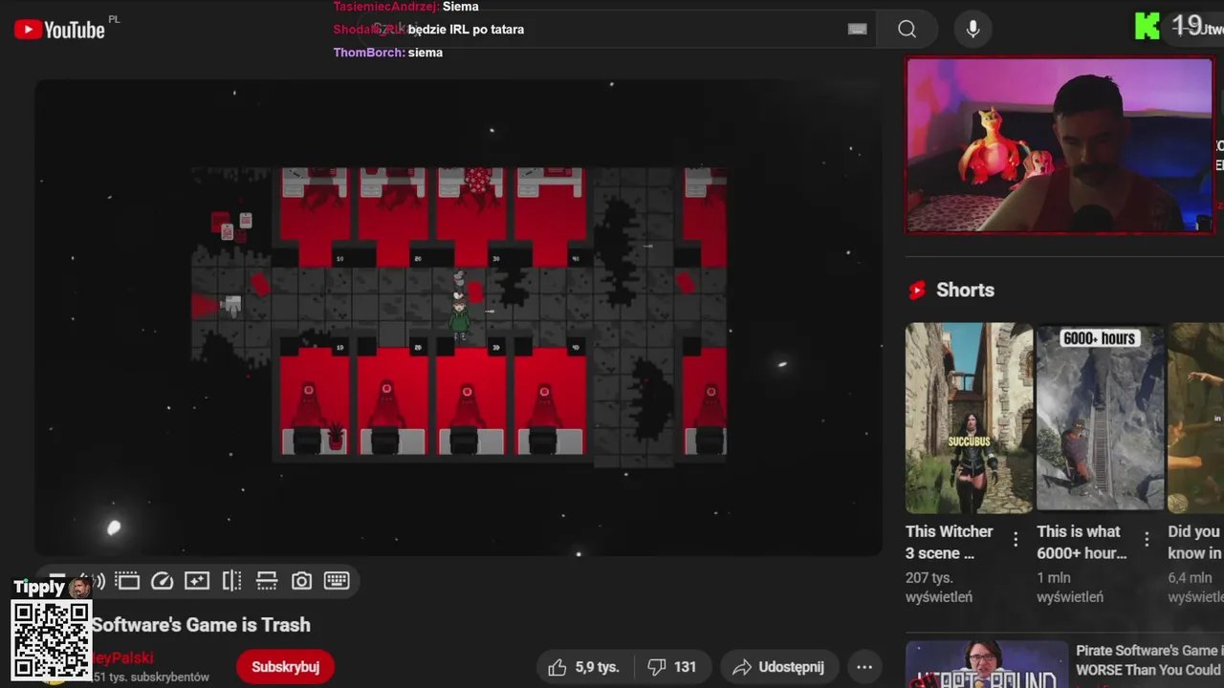Click the video title 'Software's Game is Trash'
The width and height of the screenshot is (1224, 688).
[x=201, y=625]
